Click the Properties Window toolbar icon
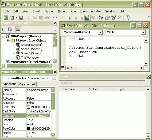 (x=107, y=18)
